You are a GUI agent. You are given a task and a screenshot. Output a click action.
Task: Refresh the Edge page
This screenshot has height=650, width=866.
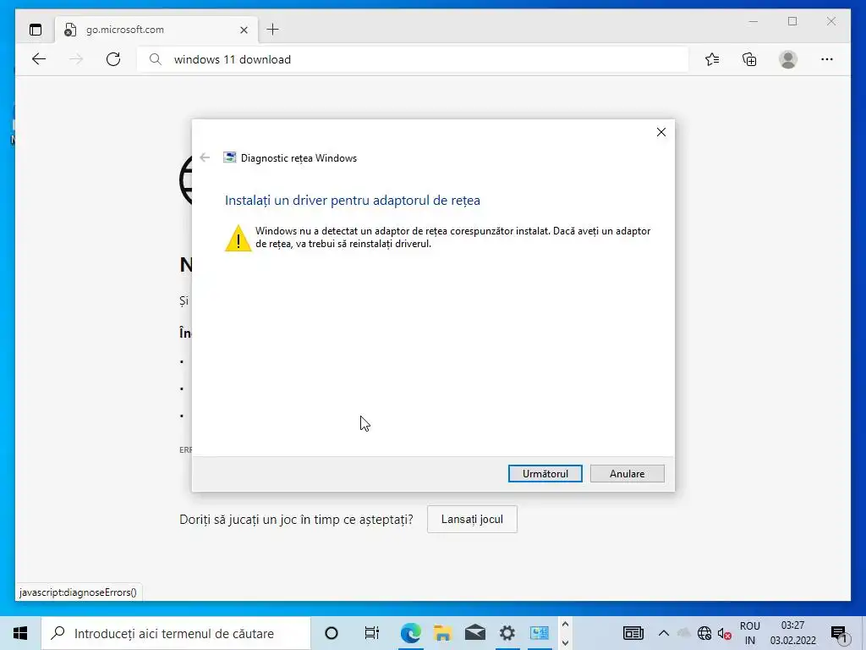pyautogui.click(x=113, y=59)
